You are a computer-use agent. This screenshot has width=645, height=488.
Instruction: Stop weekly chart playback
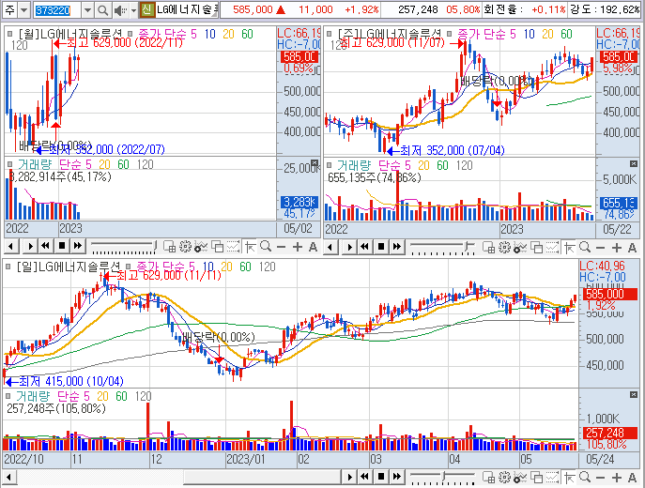(x=381, y=247)
